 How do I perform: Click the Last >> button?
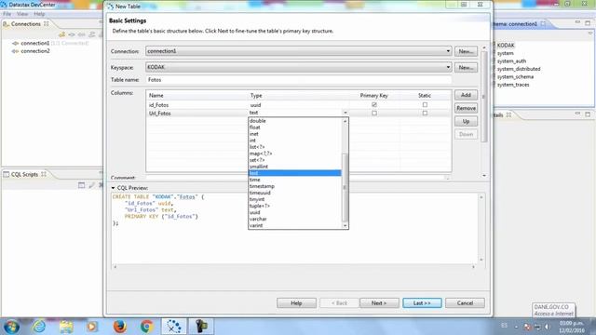coord(422,303)
